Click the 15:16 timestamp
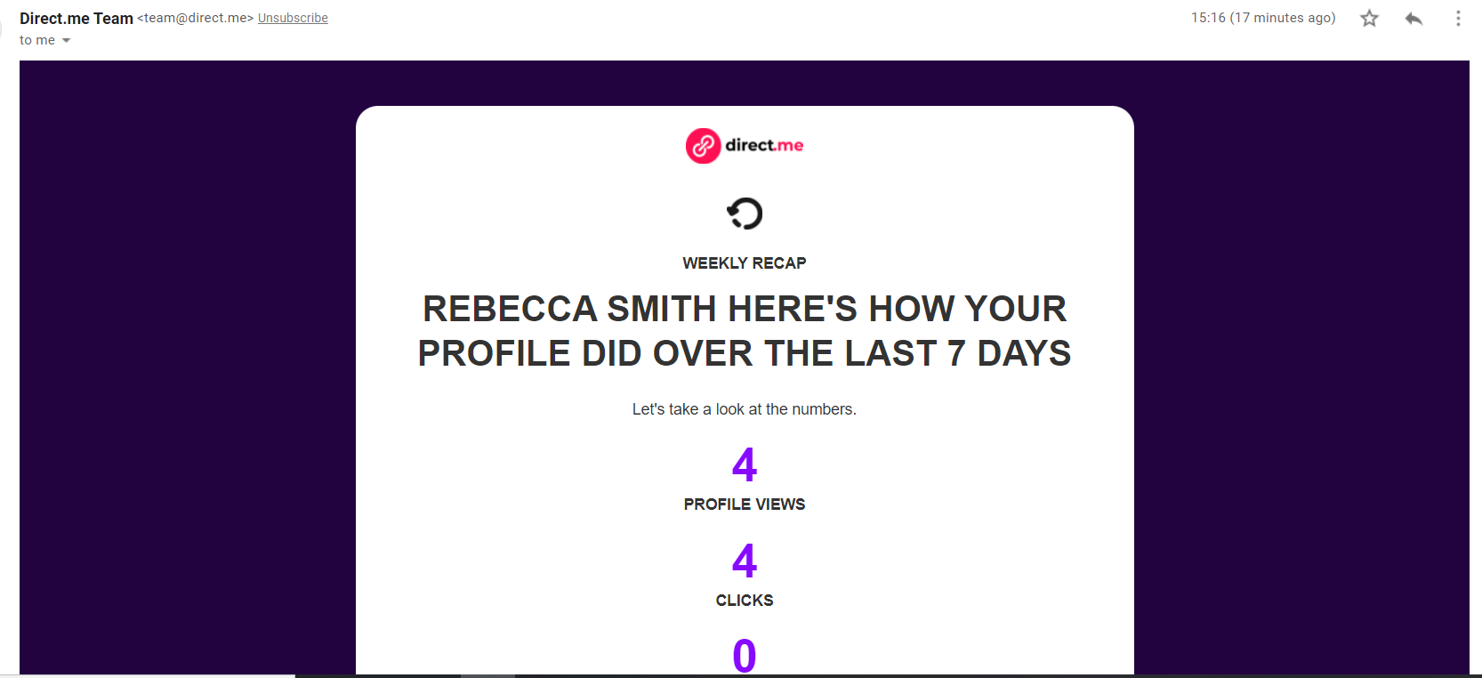The width and height of the screenshot is (1482, 678). [x=1263, y=18]
